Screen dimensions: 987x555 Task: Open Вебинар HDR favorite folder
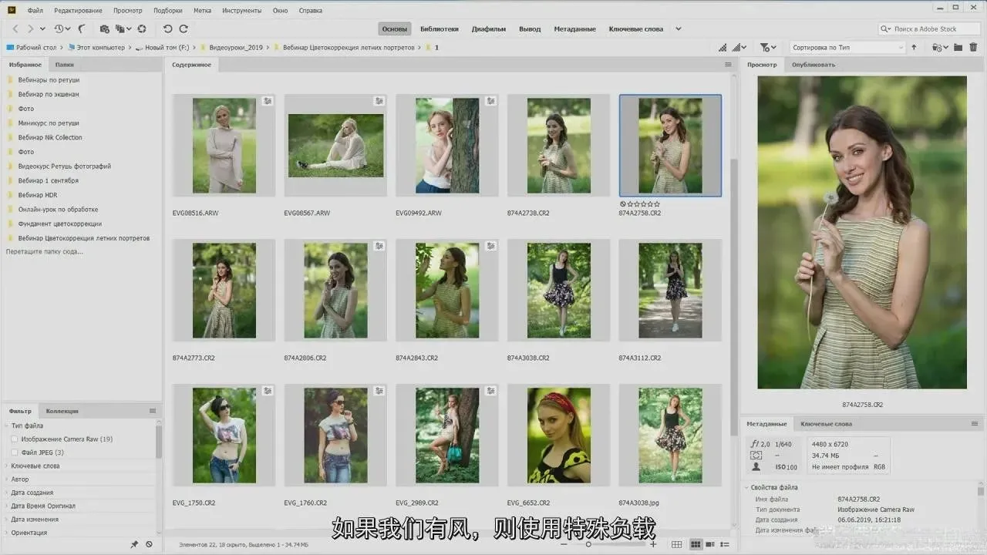pos(37,195)
